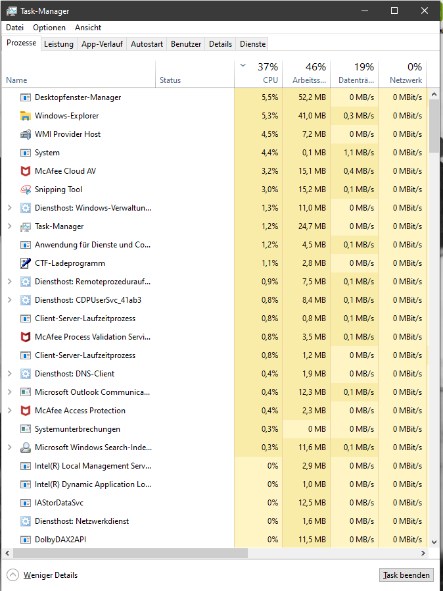Switch to the App-Verlauf tab
This screenshot has height=591, width=443.
[102, 44]
